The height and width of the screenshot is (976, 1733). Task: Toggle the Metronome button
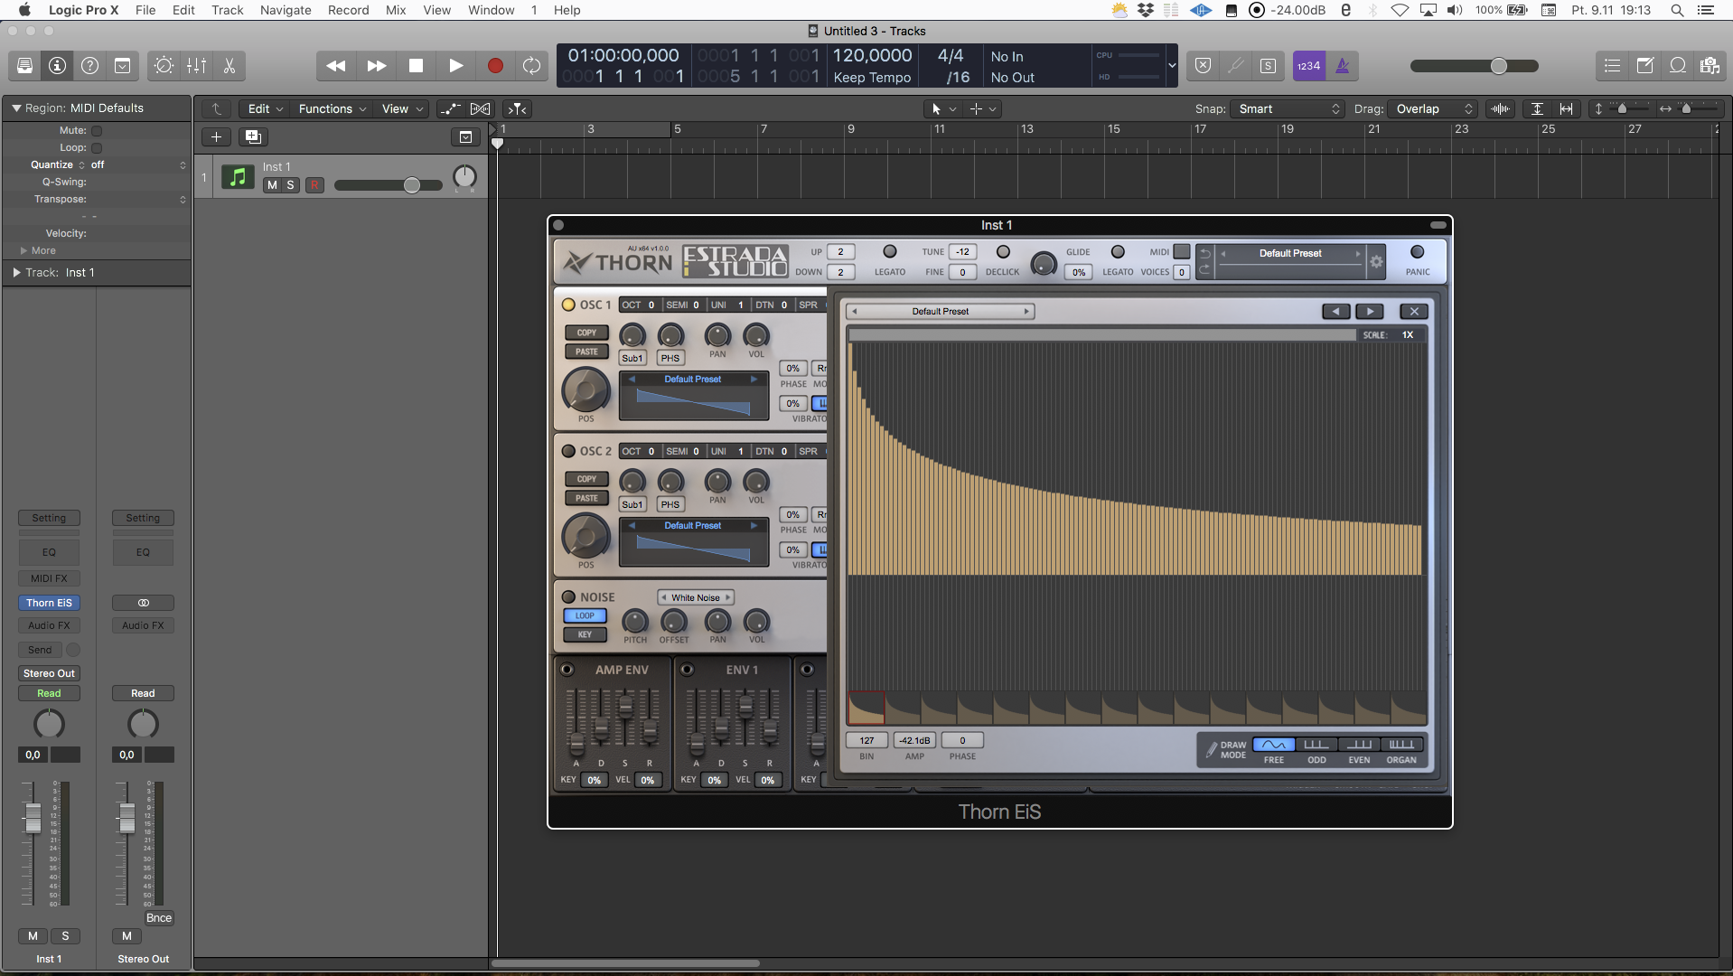tap(1343, 66)
